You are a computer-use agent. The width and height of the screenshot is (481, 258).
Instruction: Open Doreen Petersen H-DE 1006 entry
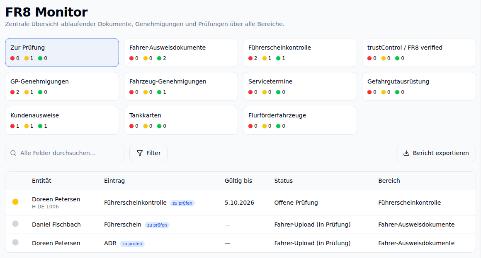pyautogui.click(x=240, y=203)
